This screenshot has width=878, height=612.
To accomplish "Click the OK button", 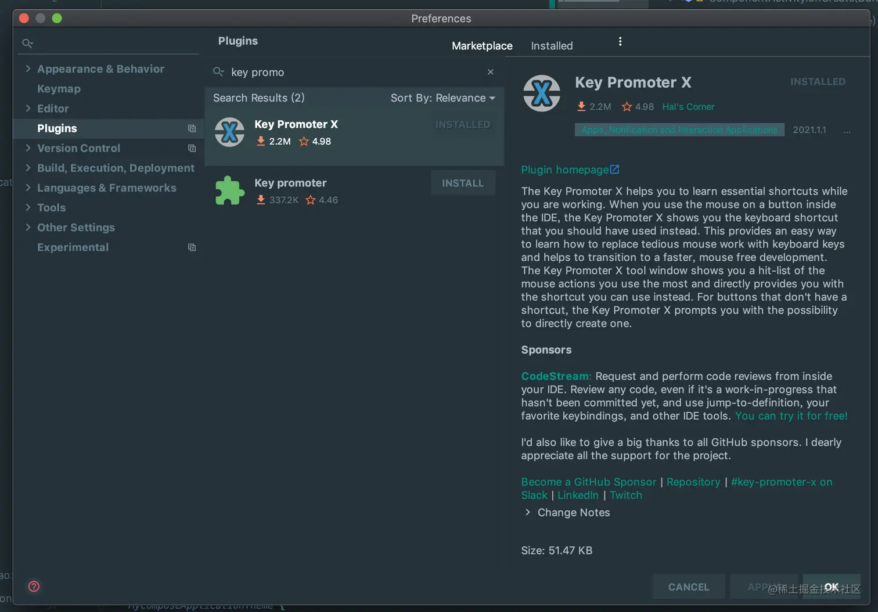I will (832, 587).
